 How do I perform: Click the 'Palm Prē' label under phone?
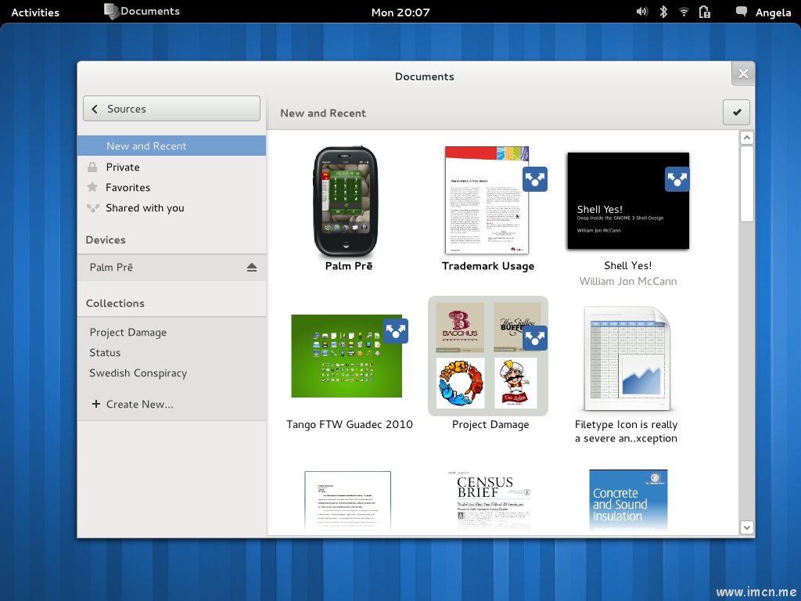point(349,266)
